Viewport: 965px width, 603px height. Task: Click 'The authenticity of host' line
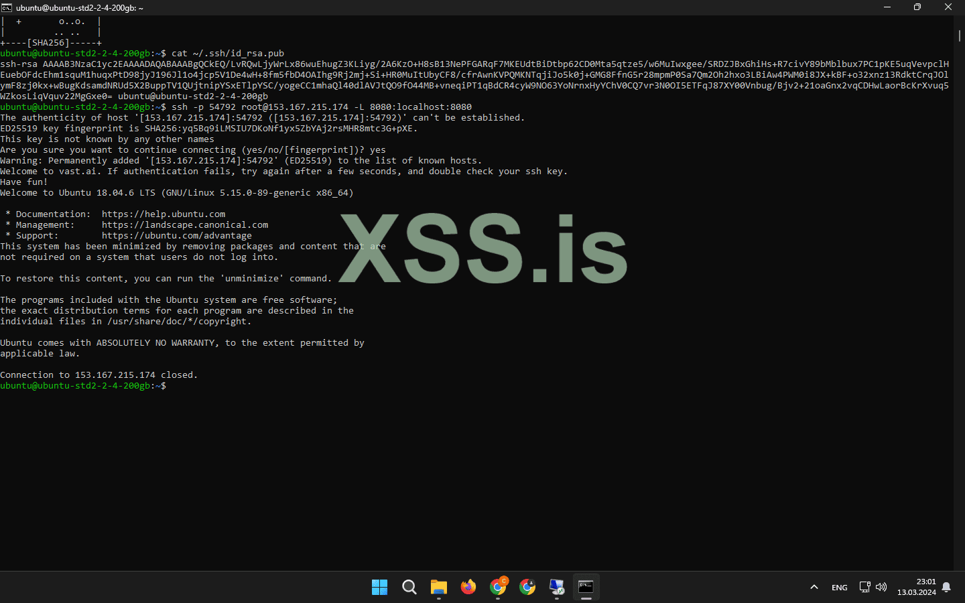263,118
